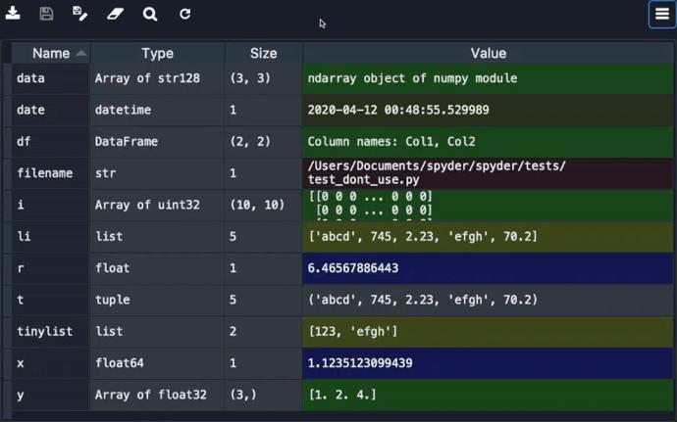This screenshot has height=422, width=677.
Task: Click the green value cell for data
Action: tap(488, 78)
